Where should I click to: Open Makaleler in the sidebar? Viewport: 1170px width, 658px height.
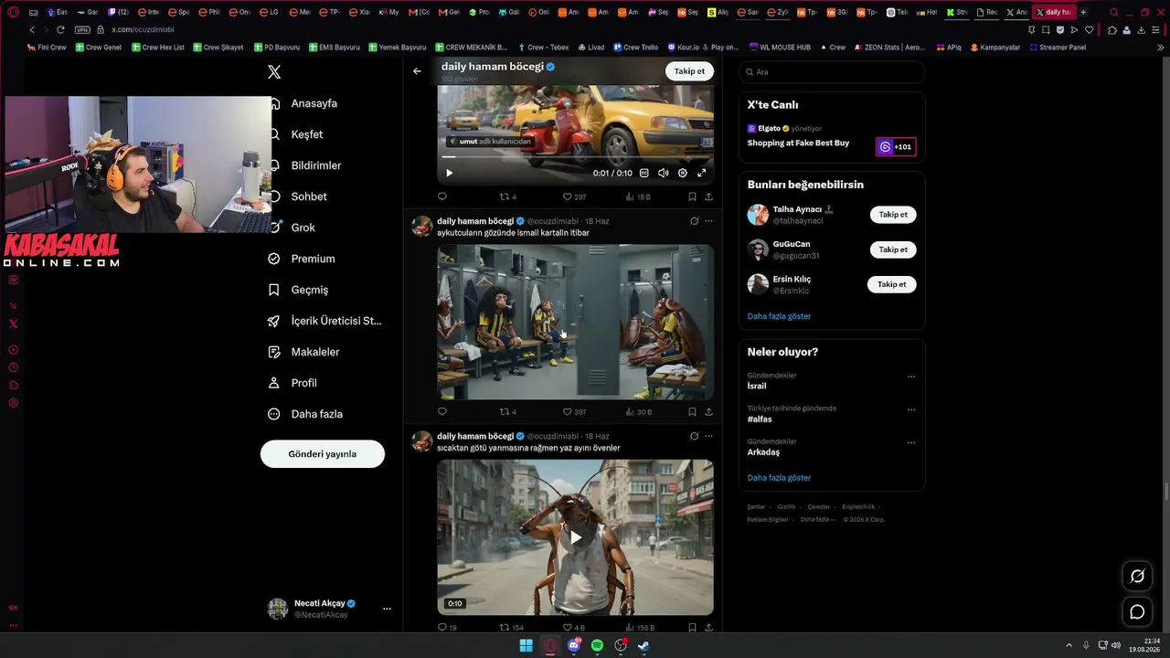point(303,352)
